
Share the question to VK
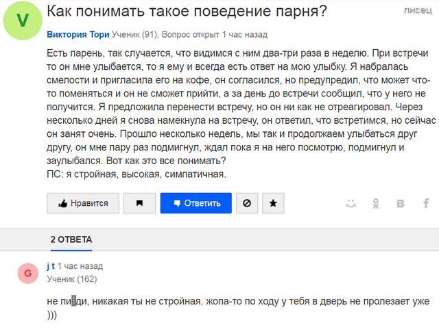(401, 203)
